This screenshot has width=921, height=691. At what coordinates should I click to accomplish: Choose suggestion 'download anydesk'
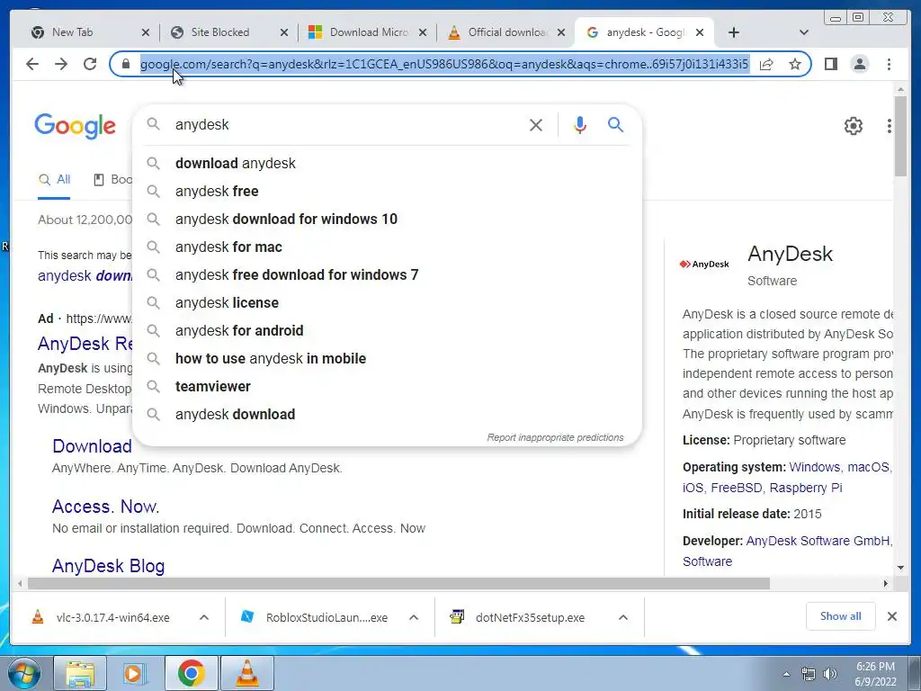tap(388, 164)
